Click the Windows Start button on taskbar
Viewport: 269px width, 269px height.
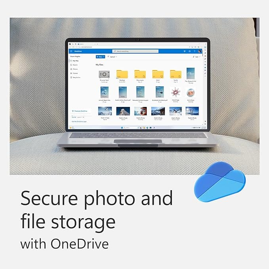(122, 128)
